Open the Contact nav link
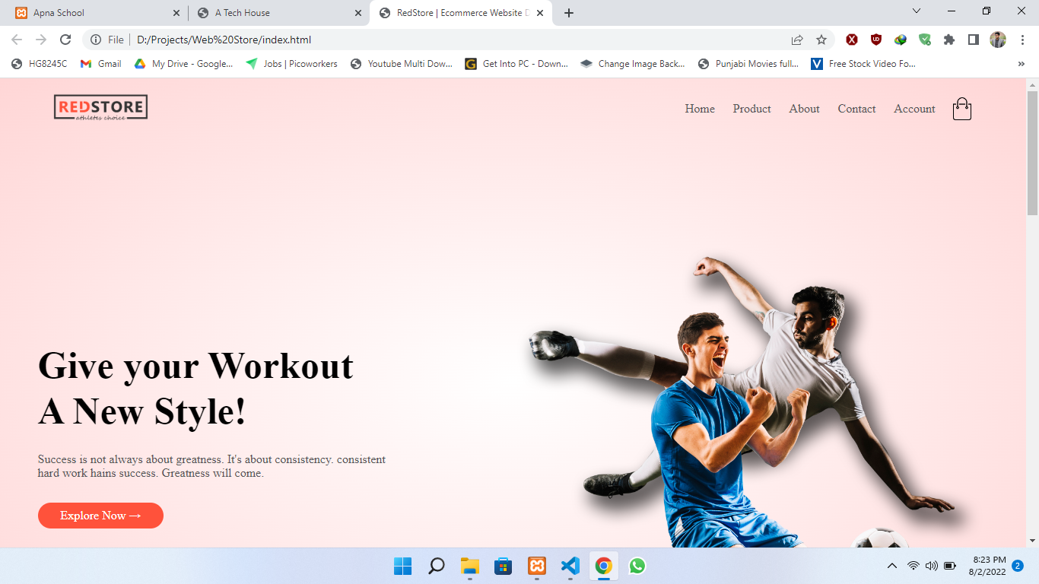 857,109
